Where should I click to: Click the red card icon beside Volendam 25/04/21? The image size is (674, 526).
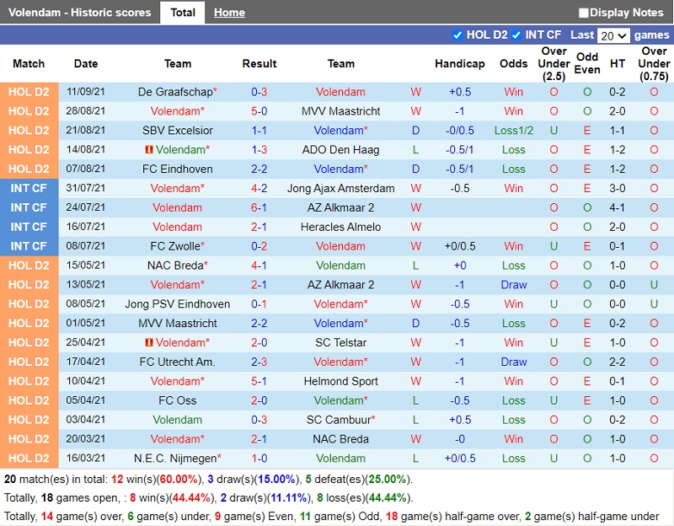149,343
